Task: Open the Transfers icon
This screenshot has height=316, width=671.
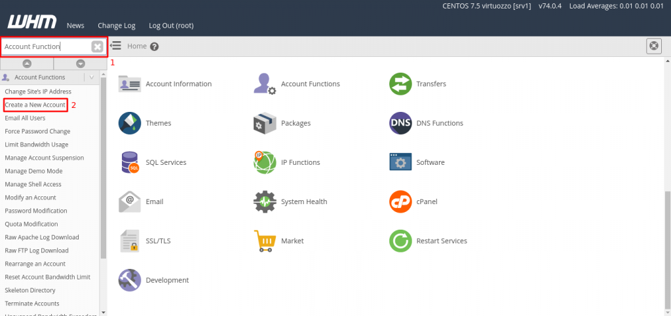Action: point(400,84)
